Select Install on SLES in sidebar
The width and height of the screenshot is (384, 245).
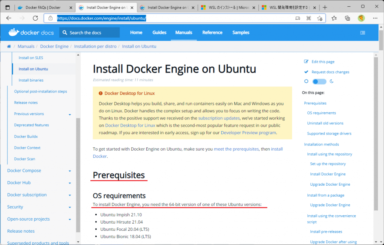click(x=31, y=58)
